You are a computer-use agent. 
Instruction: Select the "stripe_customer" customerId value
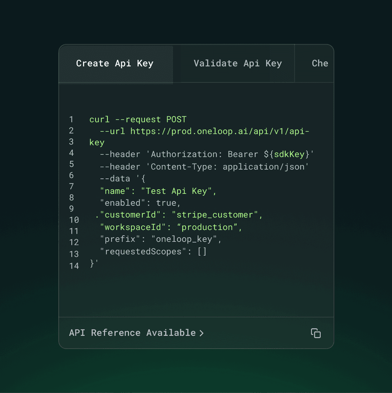tap(216, 215)
